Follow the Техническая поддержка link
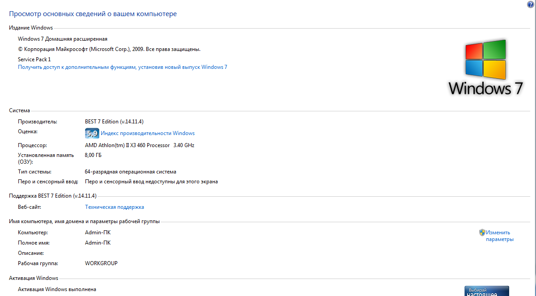Screen dimensions: 536x296 115,207
